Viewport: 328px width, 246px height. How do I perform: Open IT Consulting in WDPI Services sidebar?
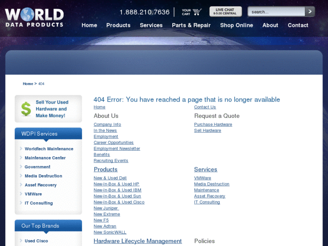pyautogui.click(x=39, y=203)
